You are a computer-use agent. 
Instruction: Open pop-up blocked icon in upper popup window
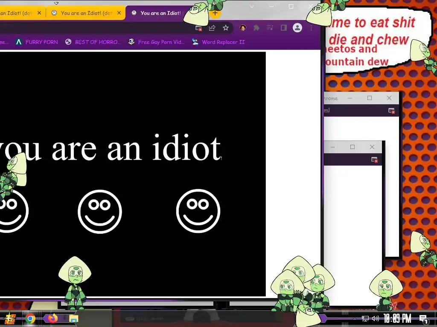(391, 111)
